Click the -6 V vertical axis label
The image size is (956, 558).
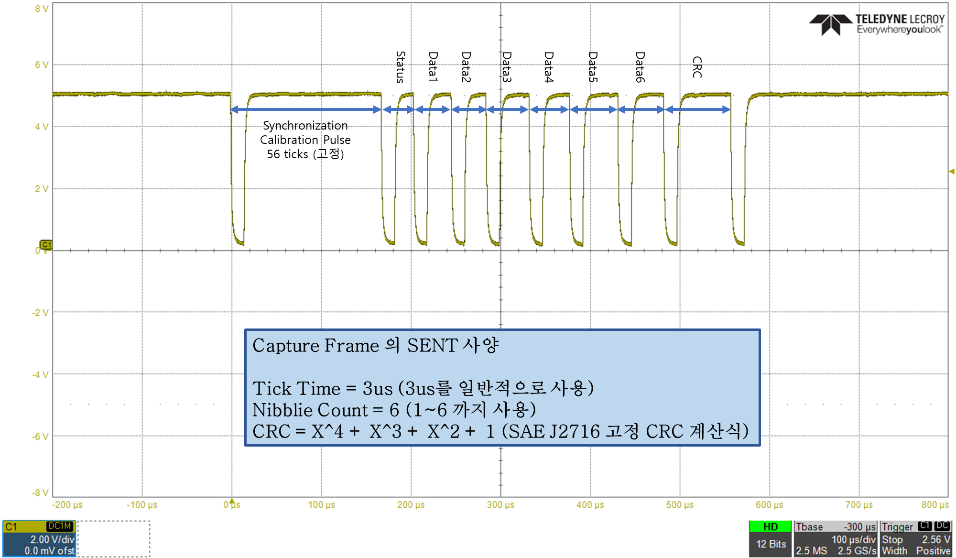click(40, 437)
